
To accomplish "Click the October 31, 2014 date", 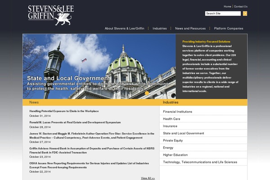I will click(40, 116).
